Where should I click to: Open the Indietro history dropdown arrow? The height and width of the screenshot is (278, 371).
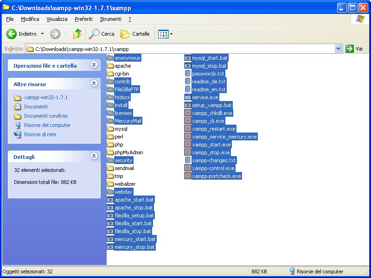pos(43,34)
